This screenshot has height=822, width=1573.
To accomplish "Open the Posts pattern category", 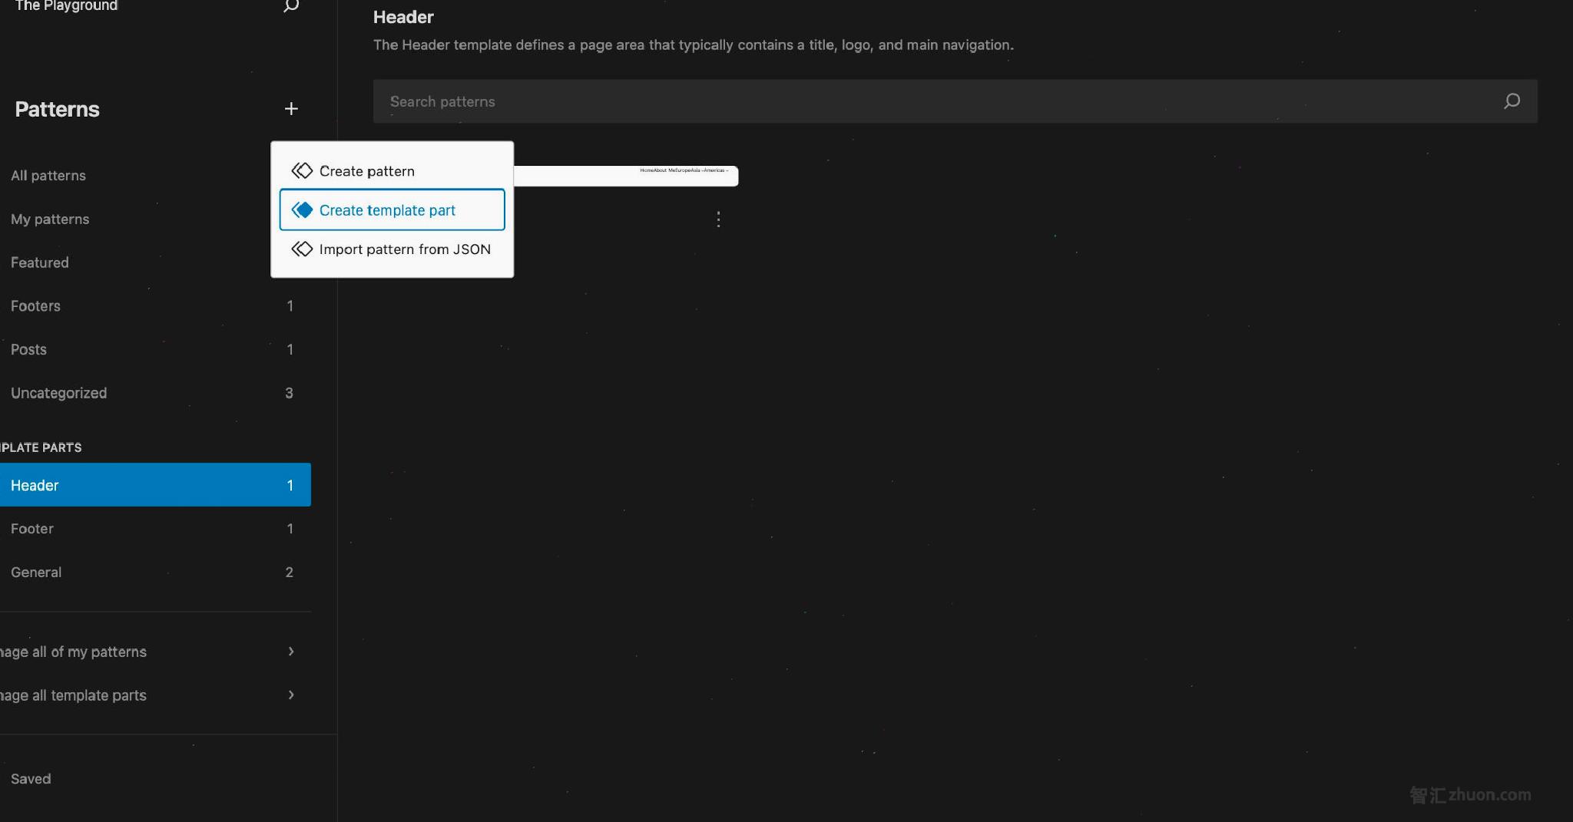I will click(155, 349).
